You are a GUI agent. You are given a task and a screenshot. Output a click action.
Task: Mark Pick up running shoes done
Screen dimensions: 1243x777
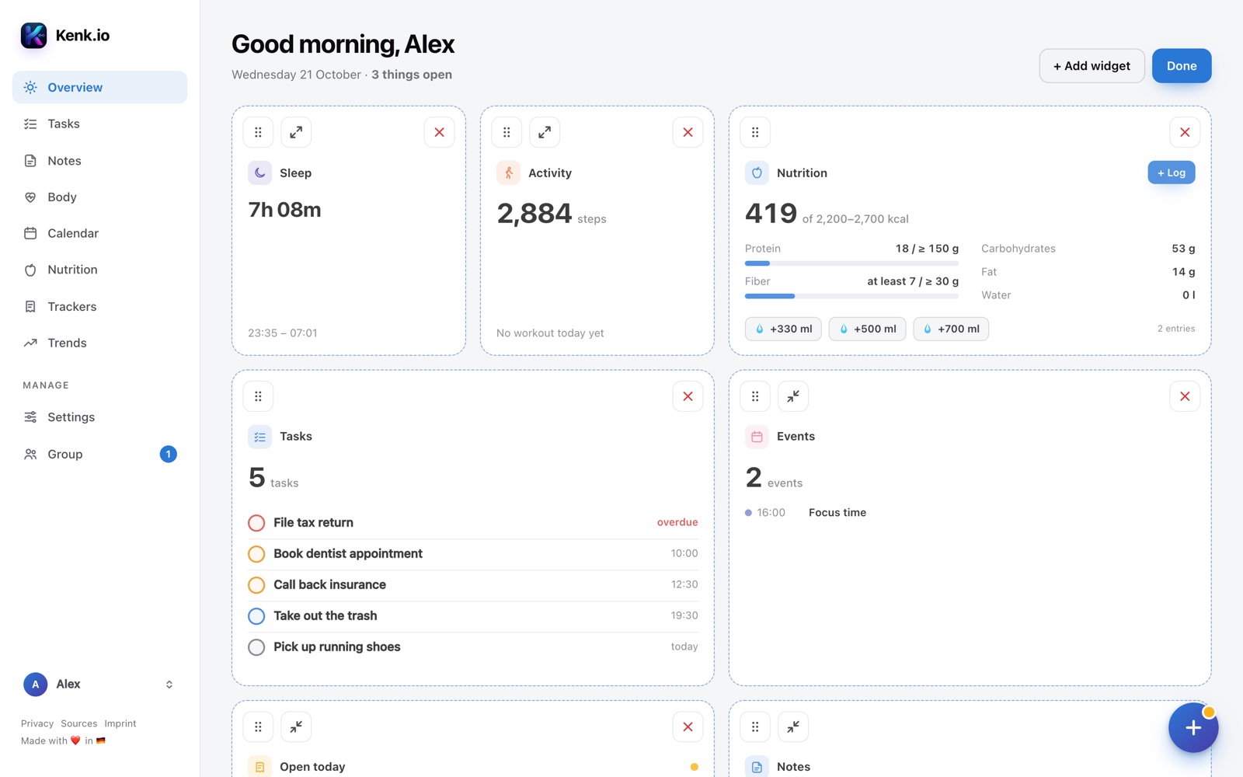tap(256, 647)
